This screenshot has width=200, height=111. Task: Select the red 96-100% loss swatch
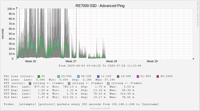click(158, 76)
